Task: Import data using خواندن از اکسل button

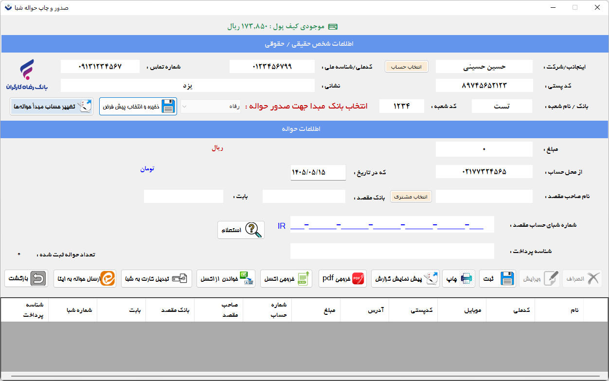Action: tap(226, 279)
